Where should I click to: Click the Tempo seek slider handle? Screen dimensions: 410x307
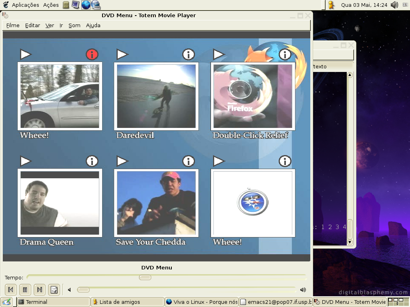tap(145, 277)
